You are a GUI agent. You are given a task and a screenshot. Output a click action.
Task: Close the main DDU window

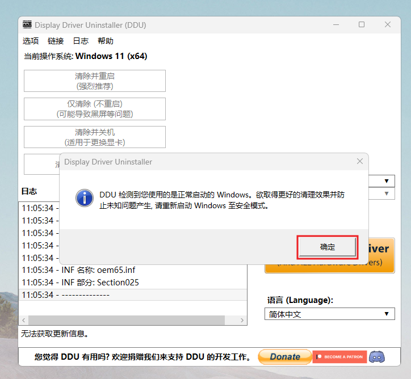pyautogui.click(x=388, y=24)
